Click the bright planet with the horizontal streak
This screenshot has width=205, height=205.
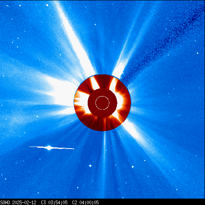click(49, 148)
